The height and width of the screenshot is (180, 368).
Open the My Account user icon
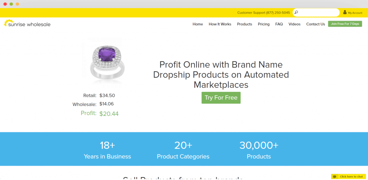345,12
